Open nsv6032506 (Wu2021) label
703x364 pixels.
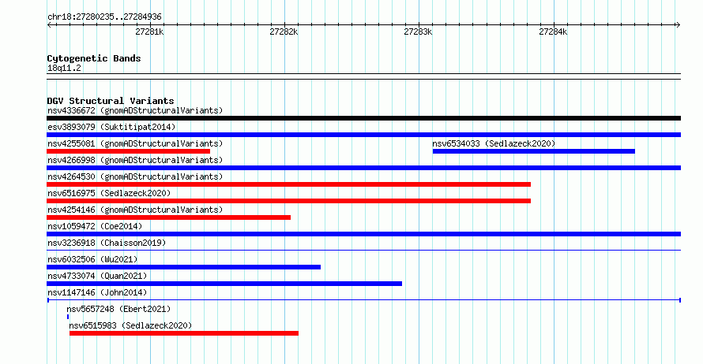pos(92,259)
